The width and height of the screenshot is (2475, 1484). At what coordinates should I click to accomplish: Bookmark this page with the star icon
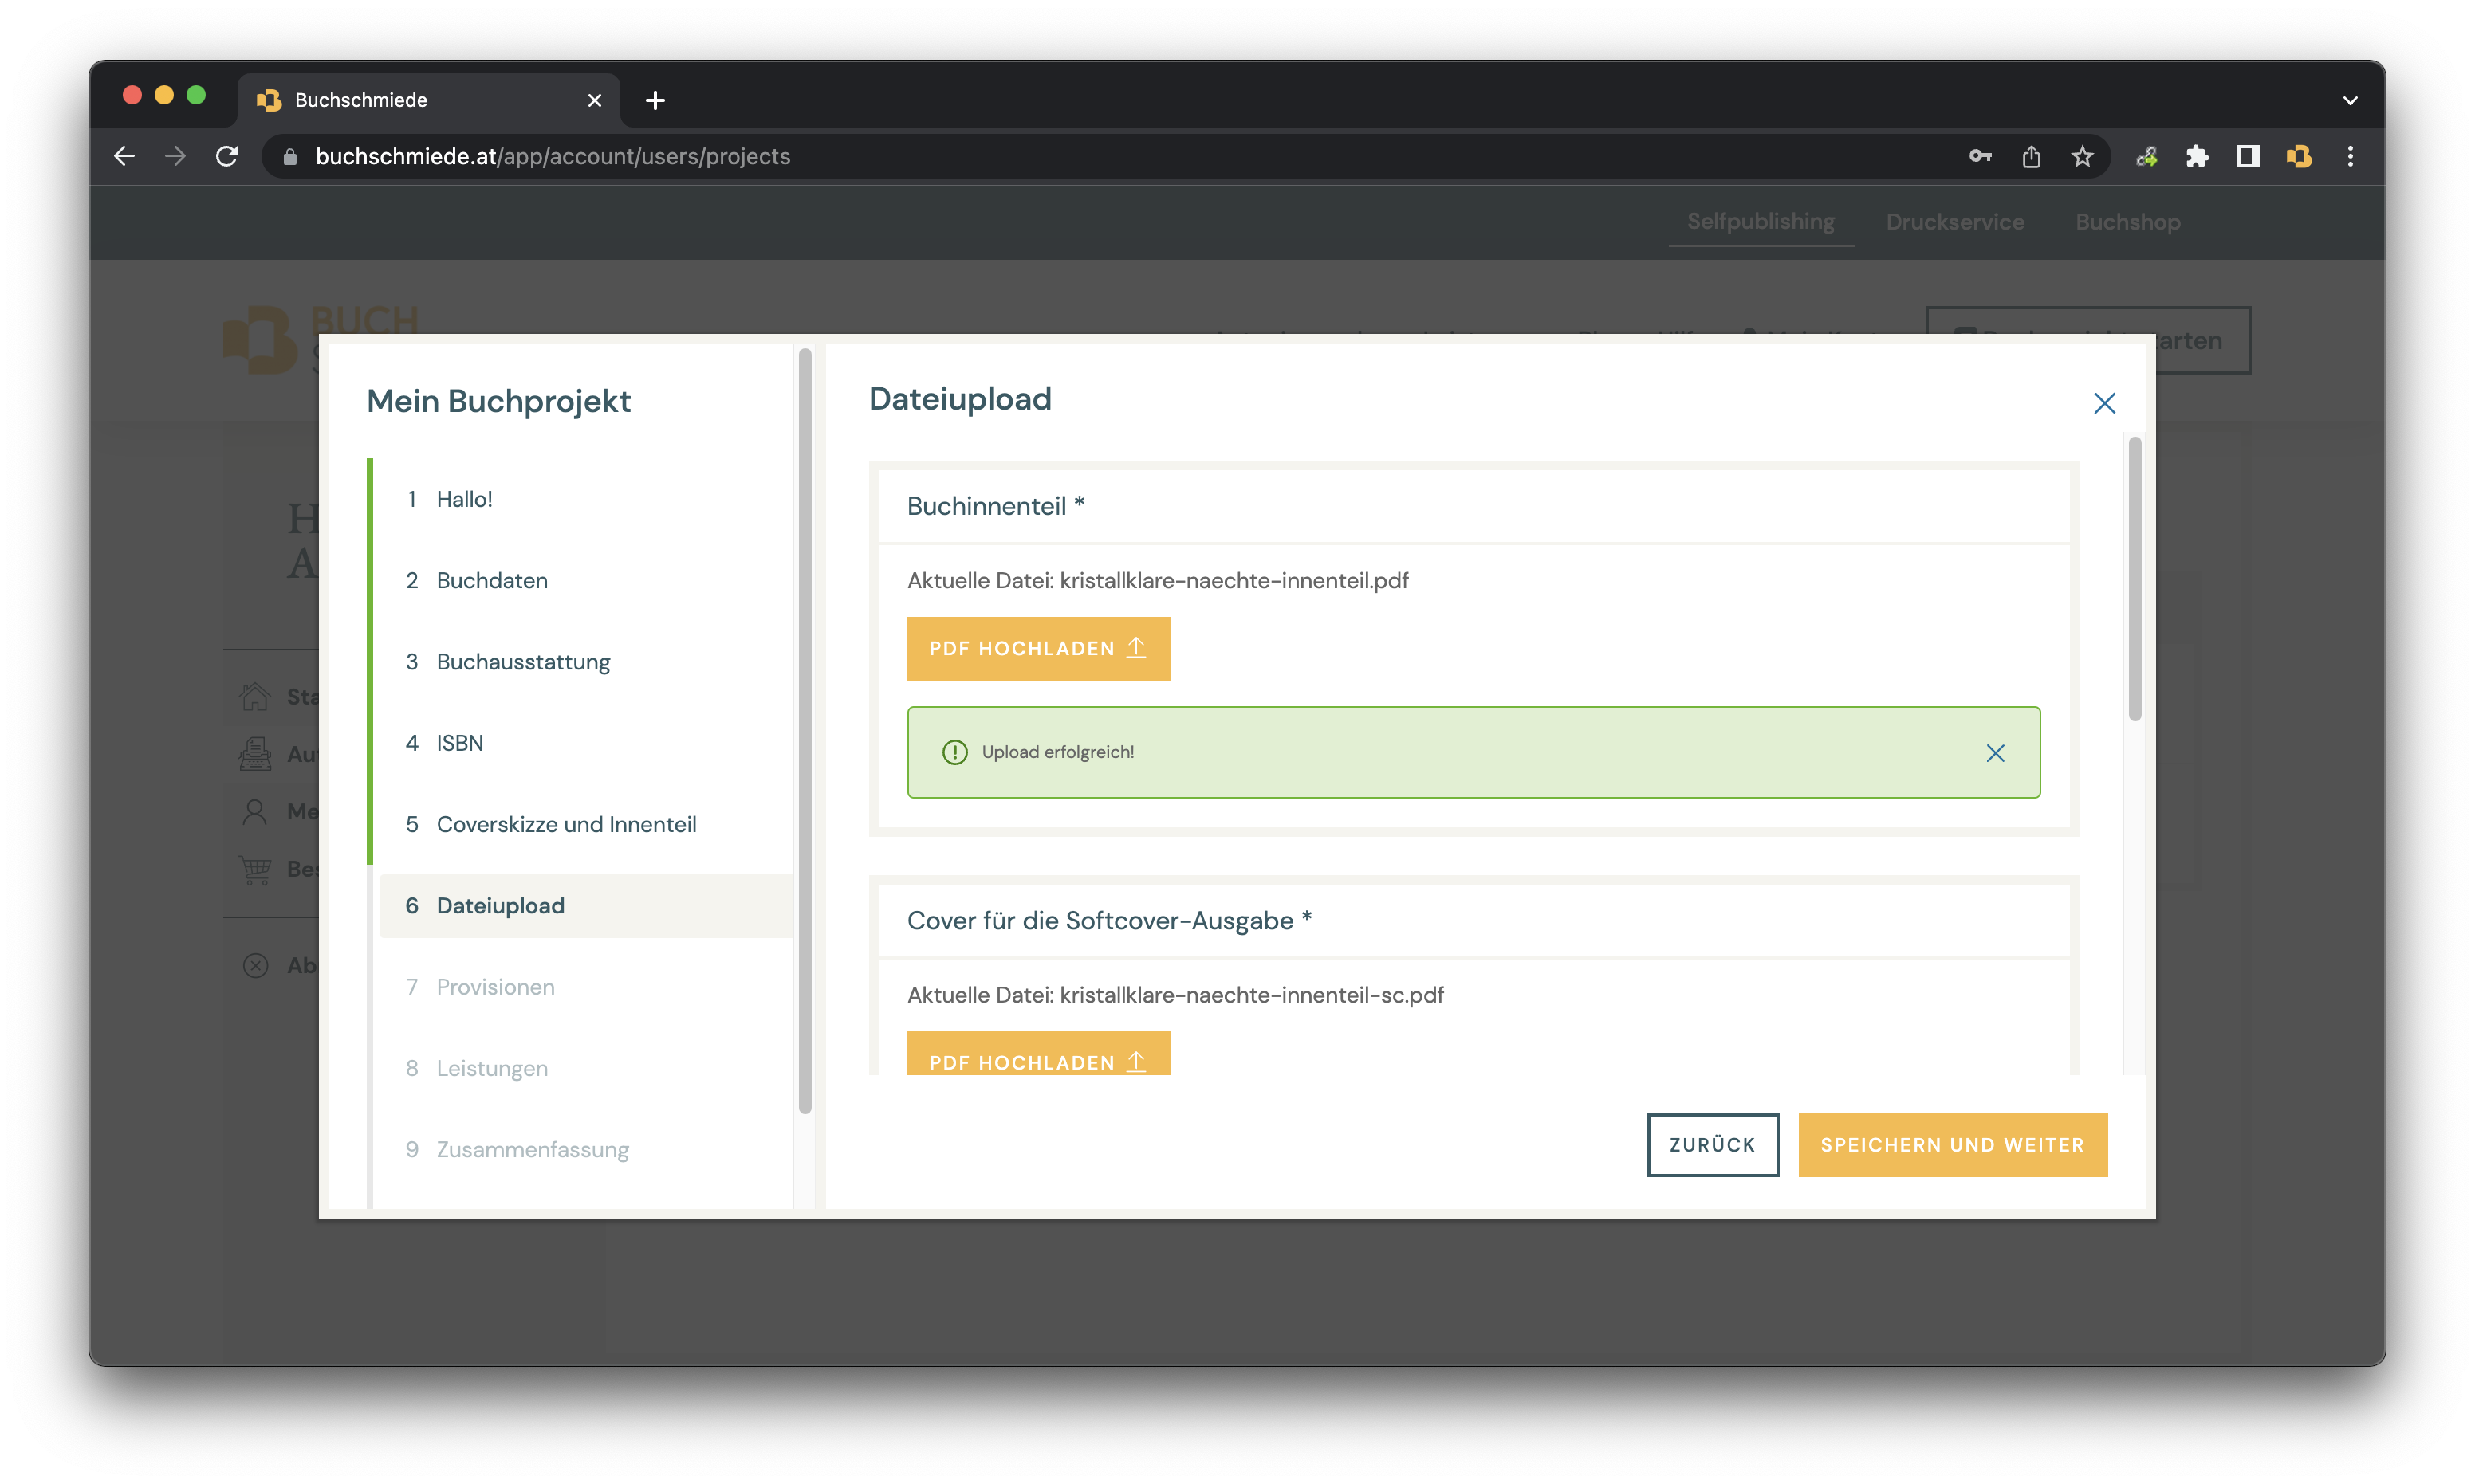tap(2082, 156)
